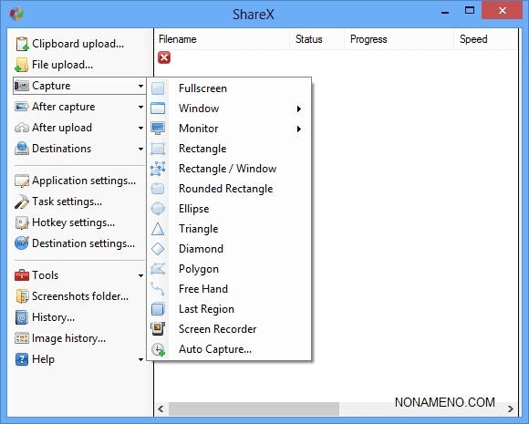
Task: Open Application settings... label
Action: 84,181
